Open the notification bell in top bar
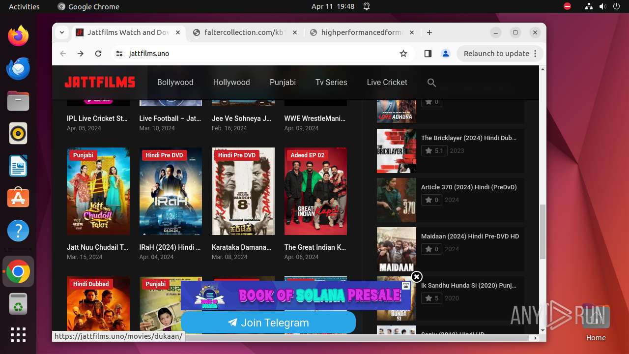 coord(367,6)
